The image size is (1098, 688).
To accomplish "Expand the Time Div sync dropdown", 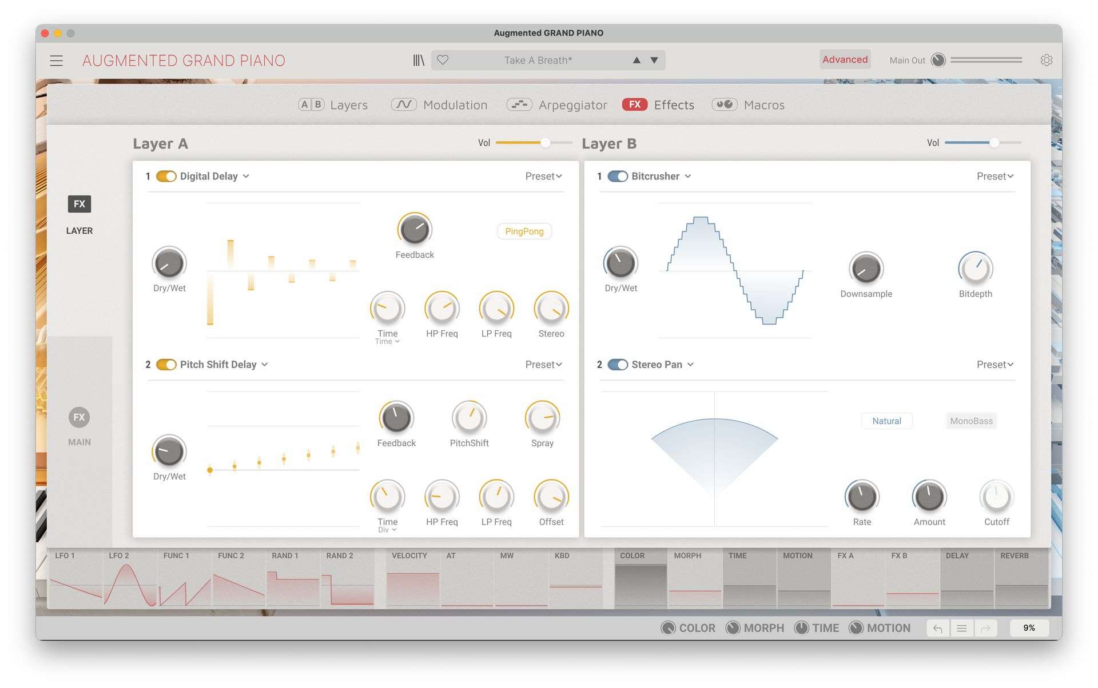I will pyautogui.click(x=387, y=530).
